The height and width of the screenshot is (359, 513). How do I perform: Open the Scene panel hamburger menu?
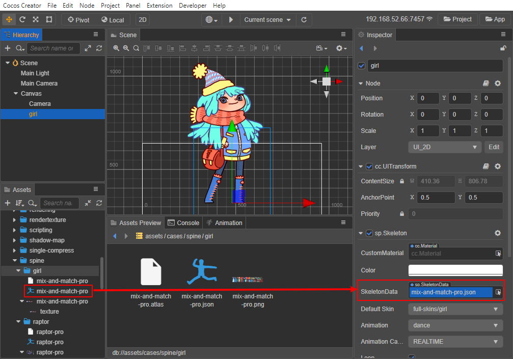[343, 34]
